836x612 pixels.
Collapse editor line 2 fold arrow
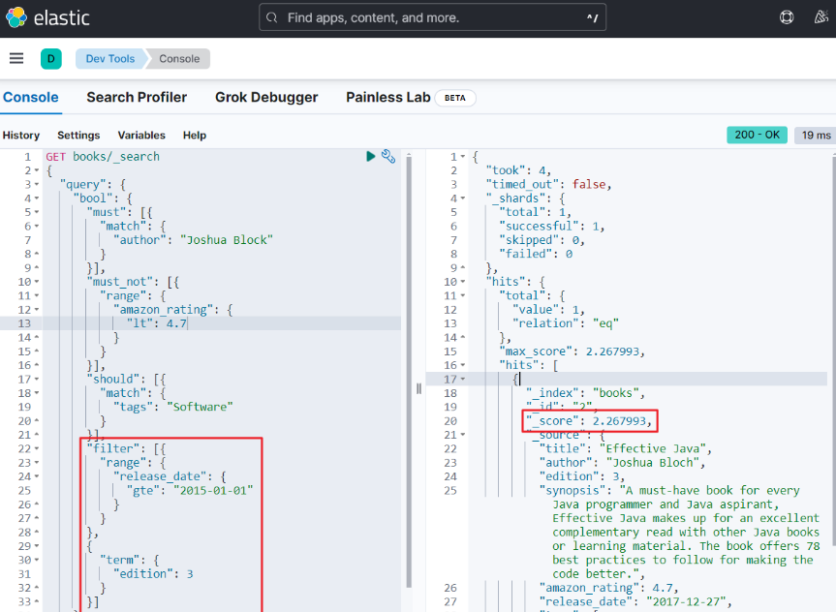coord(37,170)
